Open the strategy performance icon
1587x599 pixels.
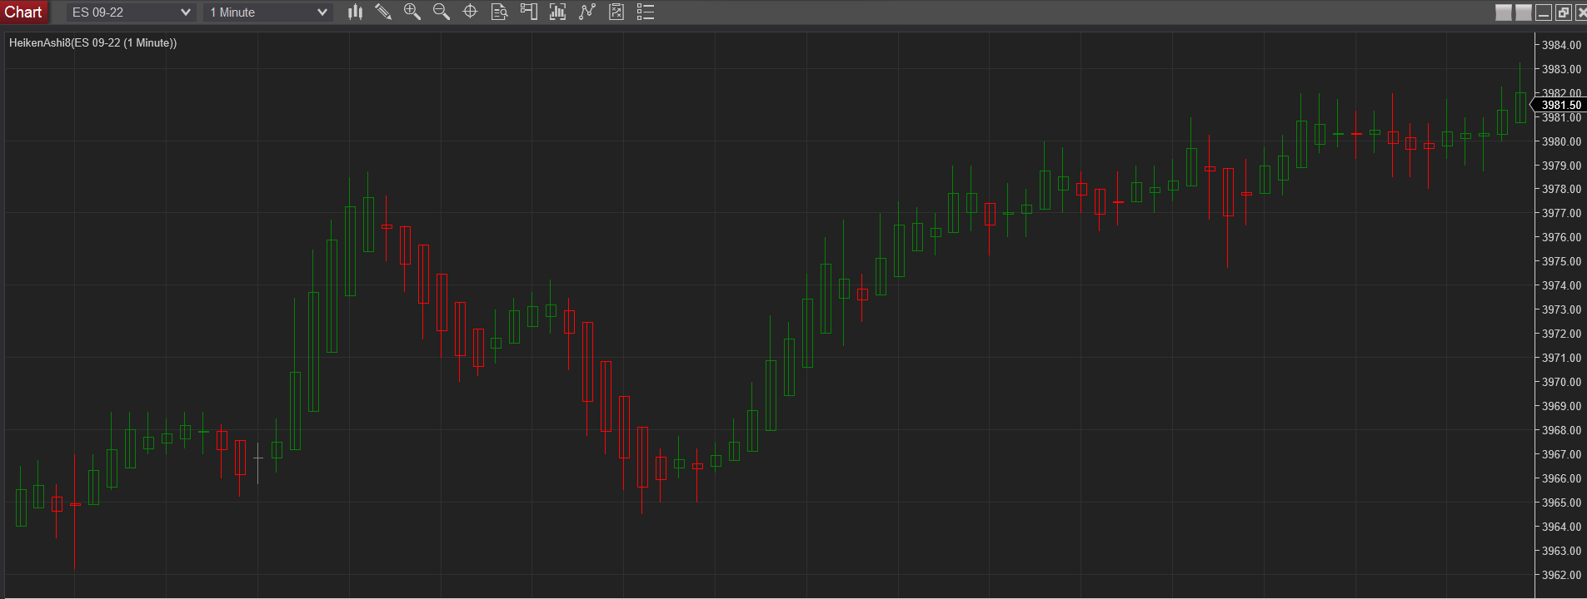click(616, 12)
